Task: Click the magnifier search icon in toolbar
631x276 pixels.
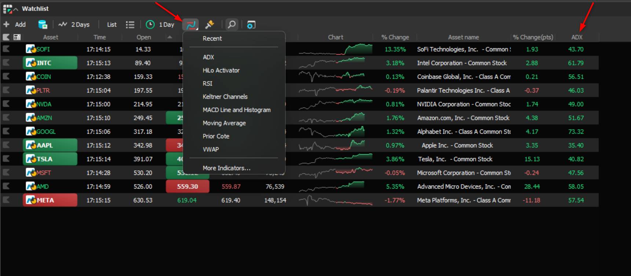Action: 231,25
